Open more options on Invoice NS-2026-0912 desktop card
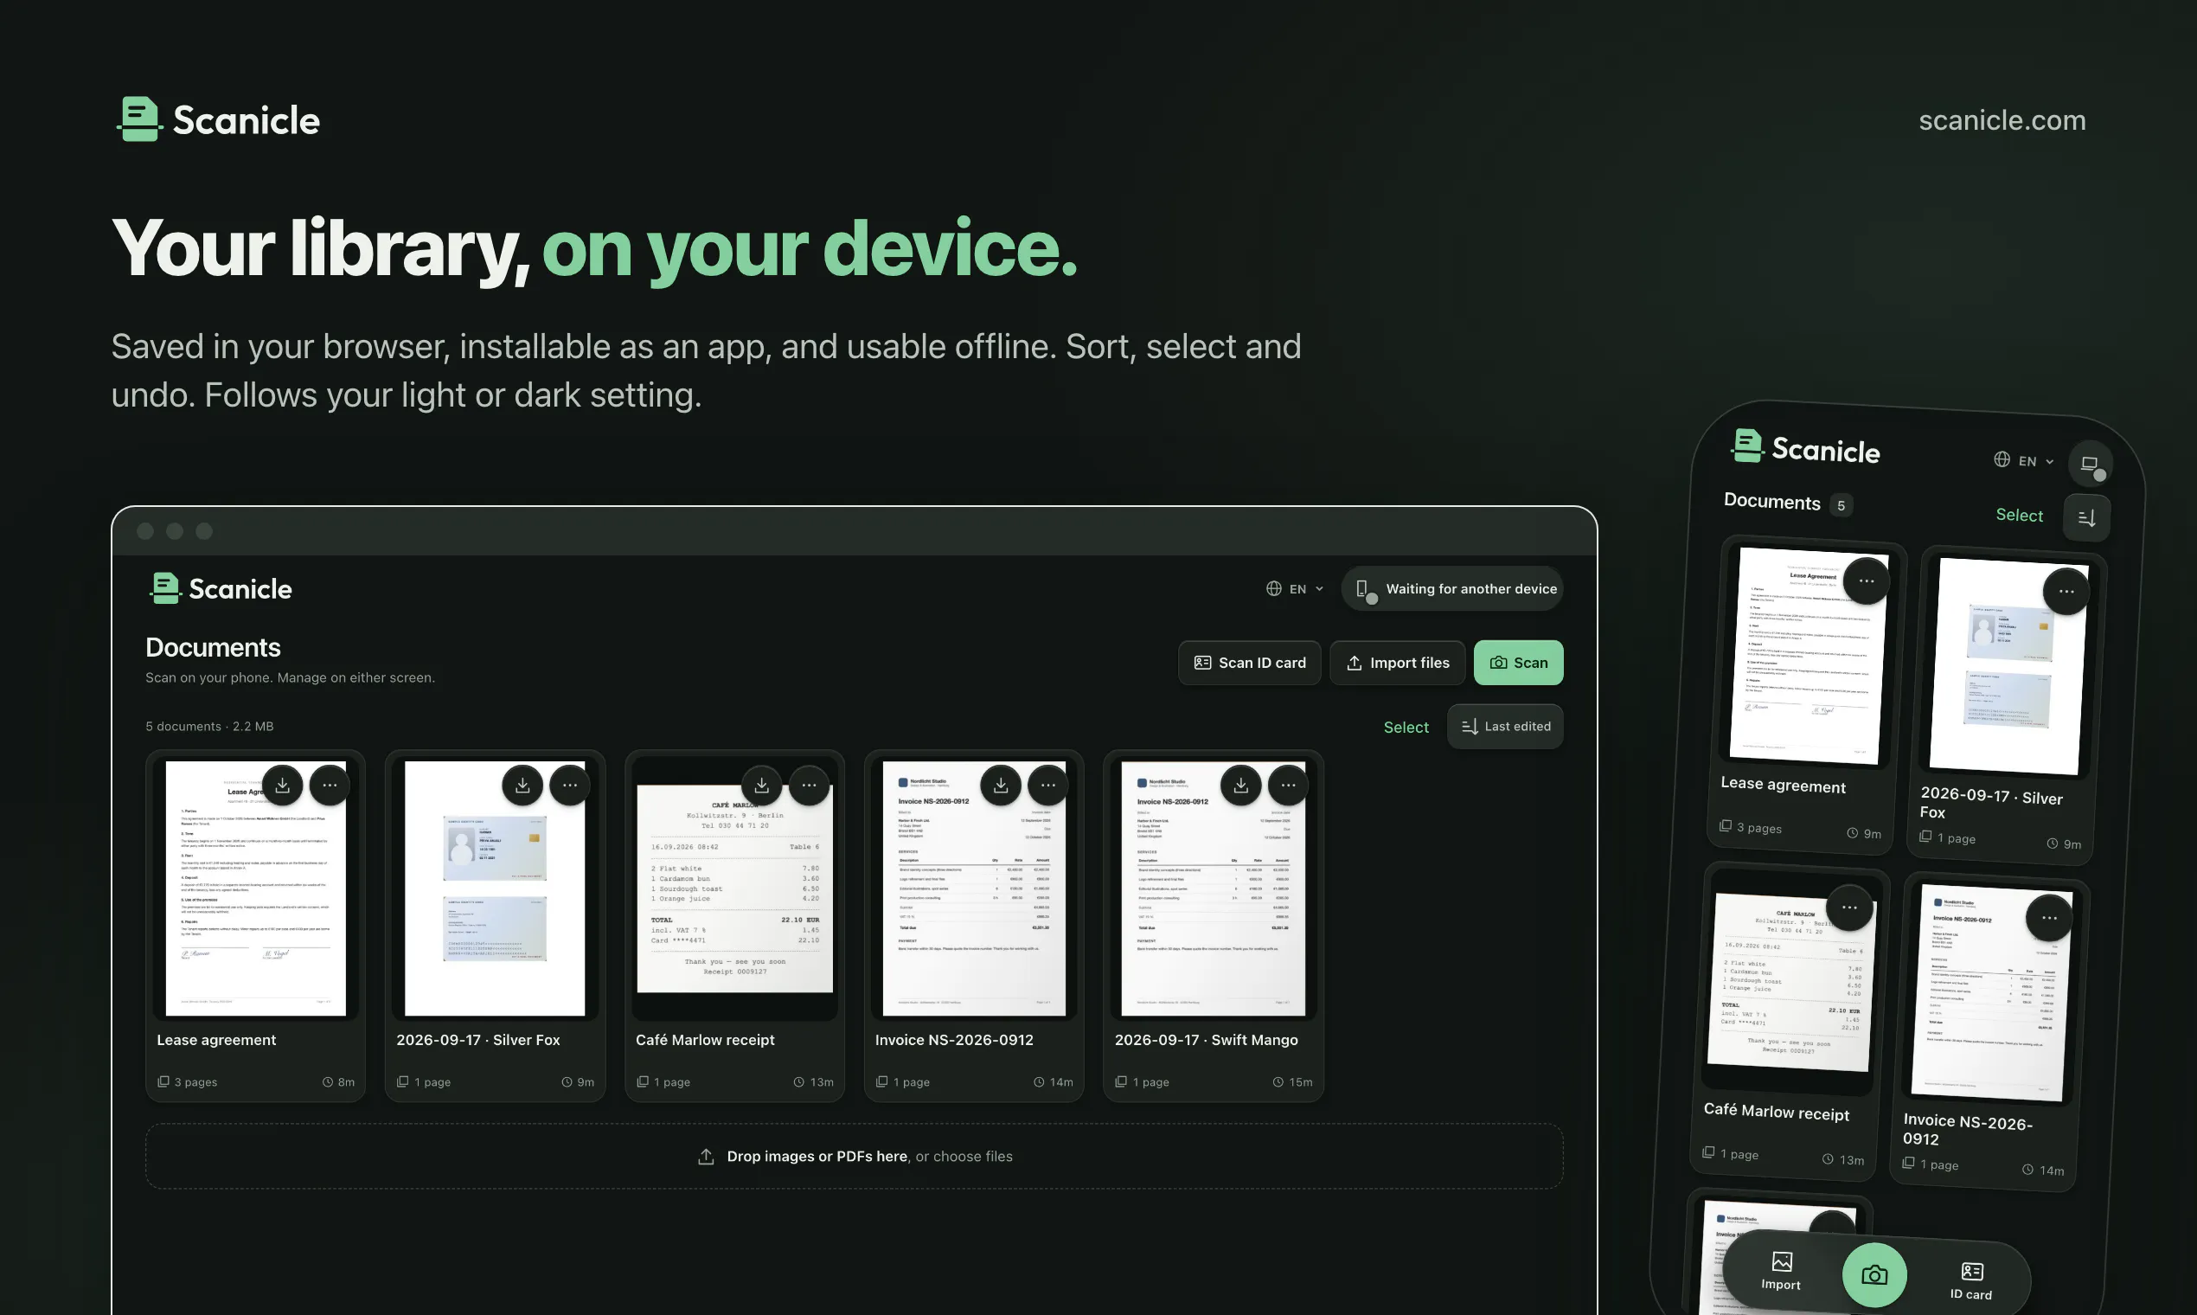This screenshot has width=2197, height=1315. (x=1048, y=785)
